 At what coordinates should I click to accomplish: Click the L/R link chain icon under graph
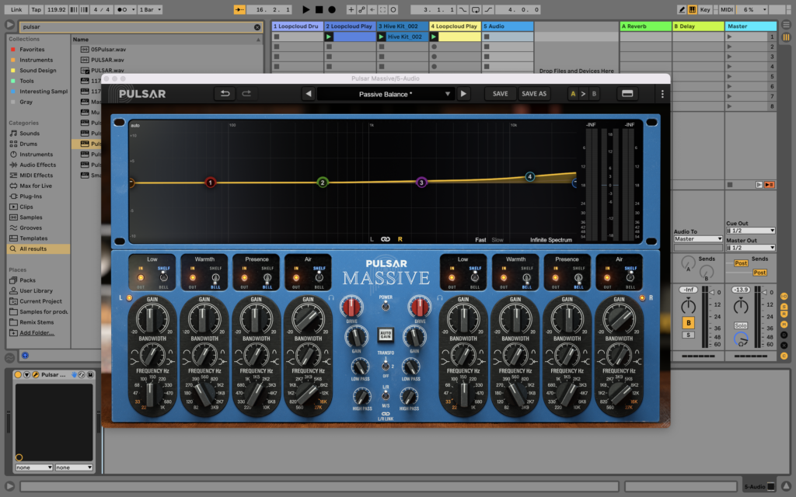pos(386,239)
